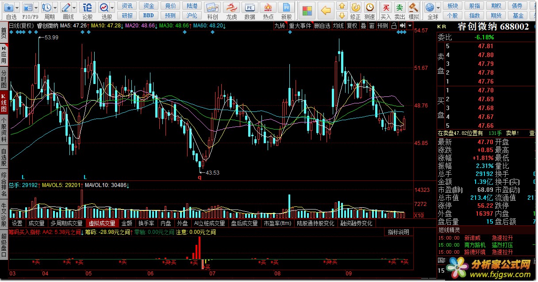The height and width of the screenshot is (282, 538).
Task: Click the 43.53 low price label
Action: click(x=212, y=172)
